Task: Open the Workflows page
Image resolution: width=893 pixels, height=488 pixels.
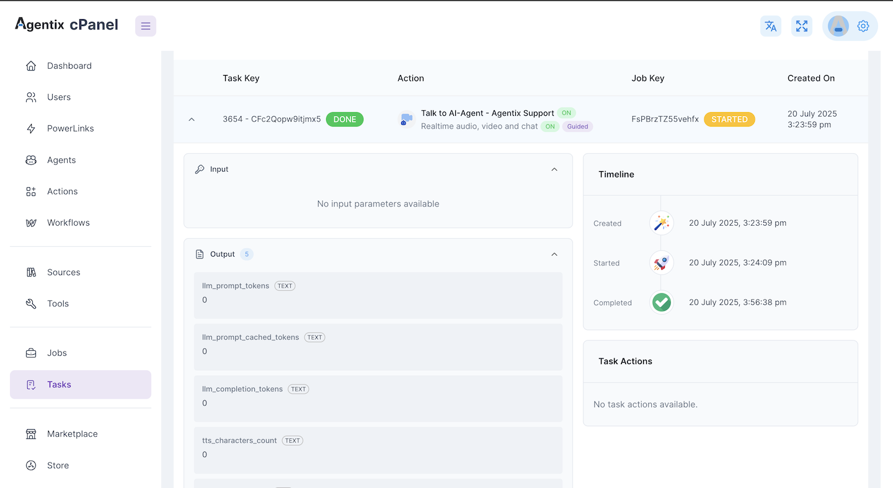Action: tap(68, 223)
